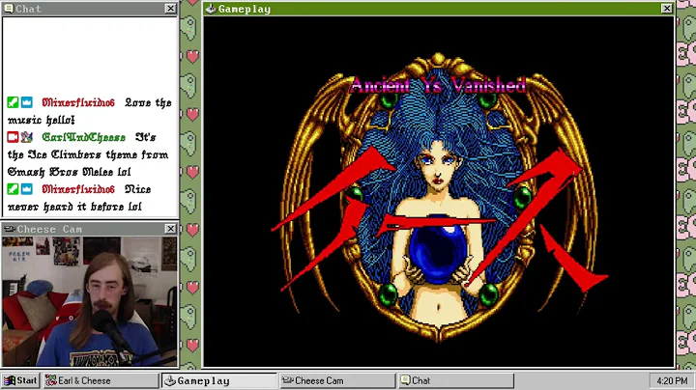Click the "Chat" window title label

click(x=28, y=9)
